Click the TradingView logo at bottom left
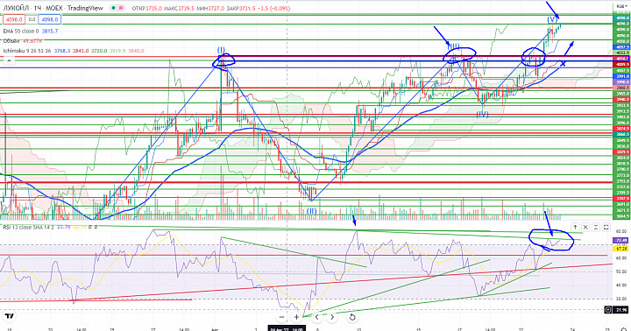The height and width of the screenshot is (331, 631). click(10, 316)
